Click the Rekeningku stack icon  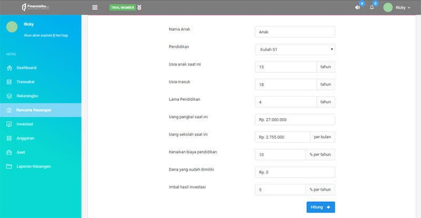tap(9, 96)
